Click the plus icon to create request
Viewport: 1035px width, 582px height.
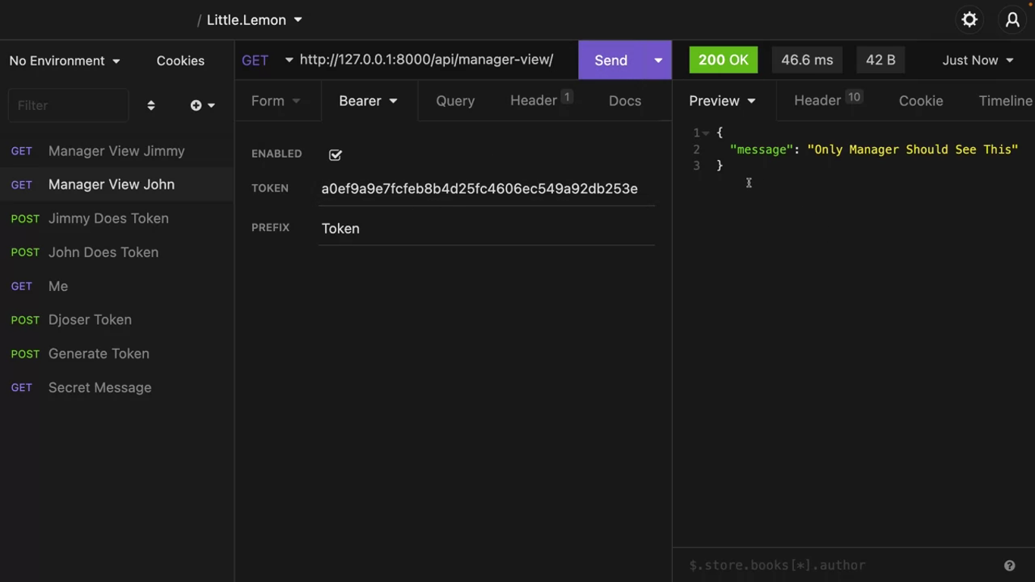(196, 105)
